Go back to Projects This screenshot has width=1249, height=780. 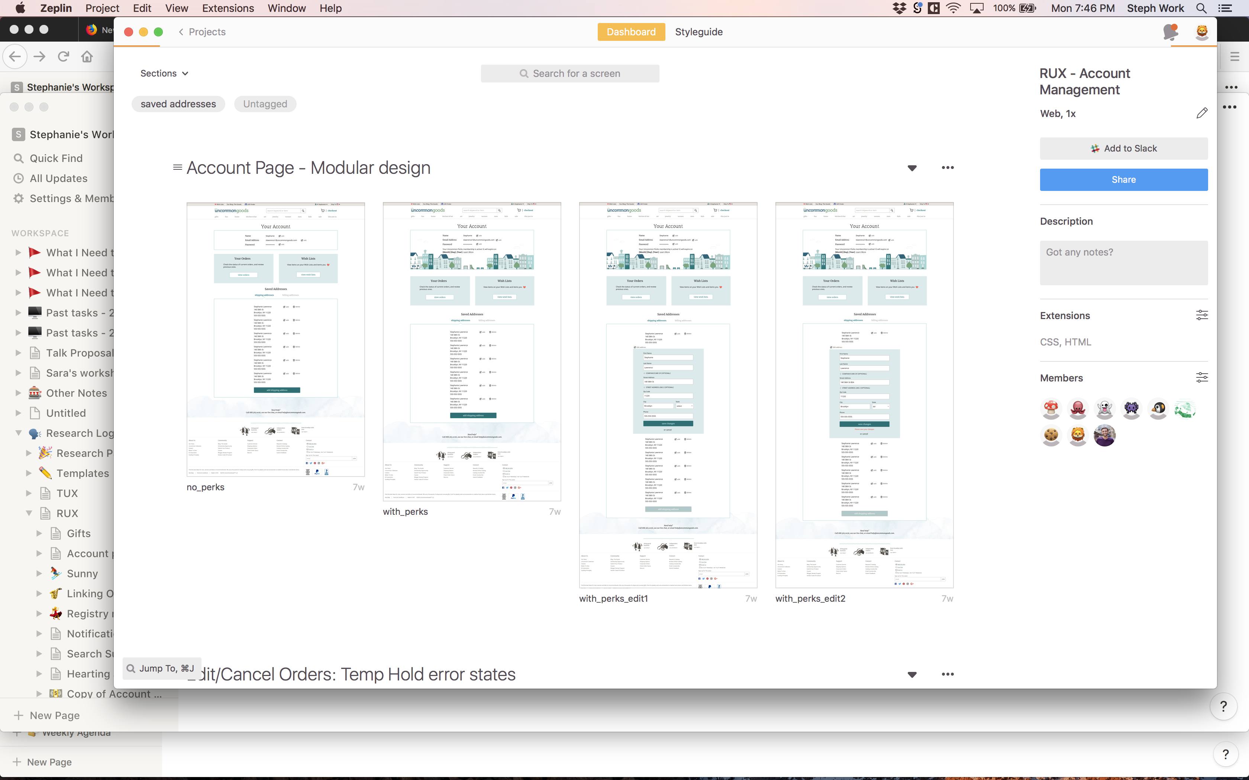202,32
